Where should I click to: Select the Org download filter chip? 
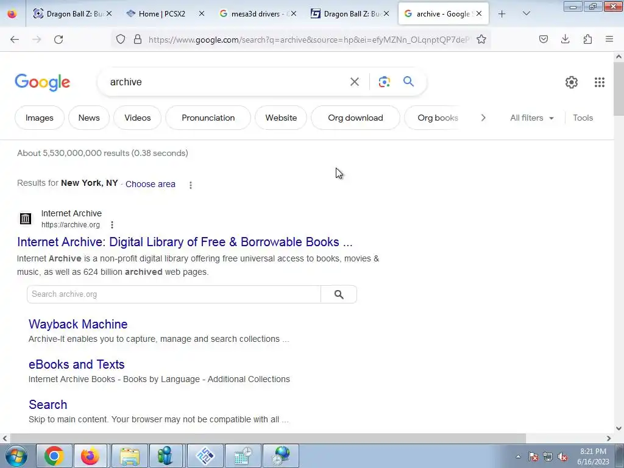click(x=355, y=118)
